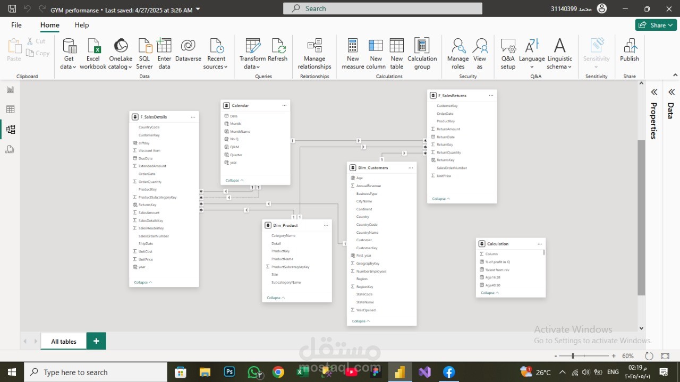Collapse the F_SalesReturns table card
Viewport: 680px width, 382px height.
(x=441, y=199)
